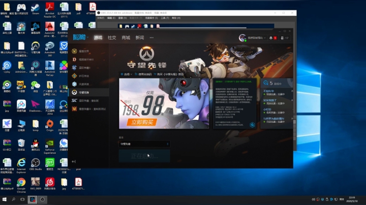The image size is (366, 205).
Task: Switch to OBS Studio on the taskbar
Action: tap(42, 199)
